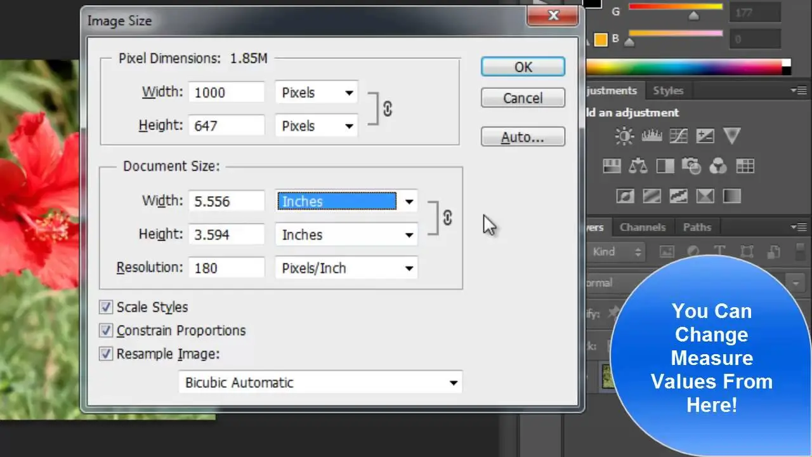Disable Constrain Proportions checkbox
The height and width of the screenshot is (457, 812).
point(106,331)
